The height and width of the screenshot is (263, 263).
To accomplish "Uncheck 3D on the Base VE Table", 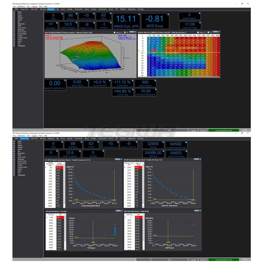I will (125, 32).
